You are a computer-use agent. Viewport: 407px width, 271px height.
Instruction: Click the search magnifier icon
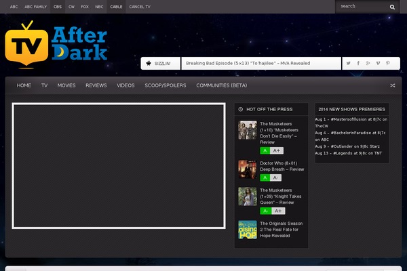[392, 7]
